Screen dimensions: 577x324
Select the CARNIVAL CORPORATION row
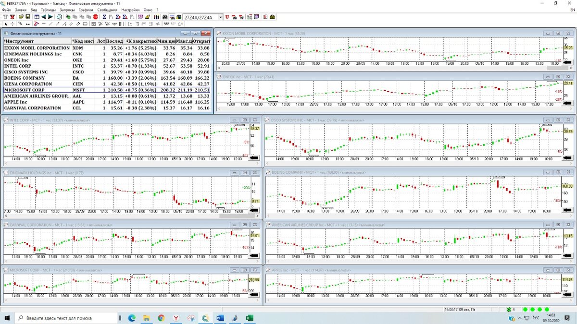tap(107, 108)
